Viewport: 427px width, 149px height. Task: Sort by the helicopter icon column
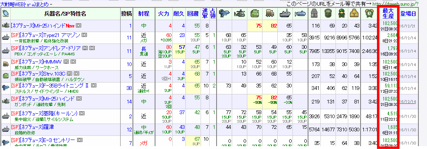[240, 14]
